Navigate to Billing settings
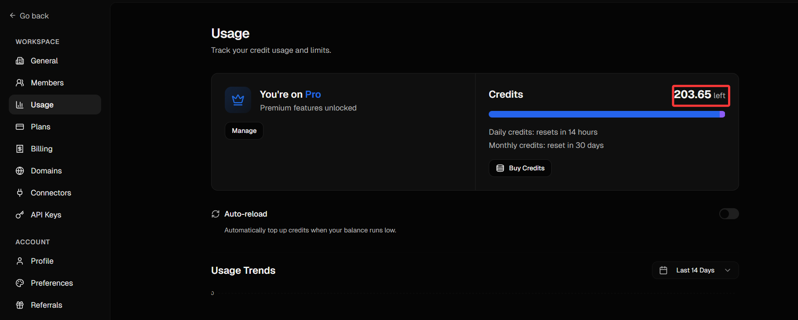Screen dimensions: 798x320 (55, 149)
